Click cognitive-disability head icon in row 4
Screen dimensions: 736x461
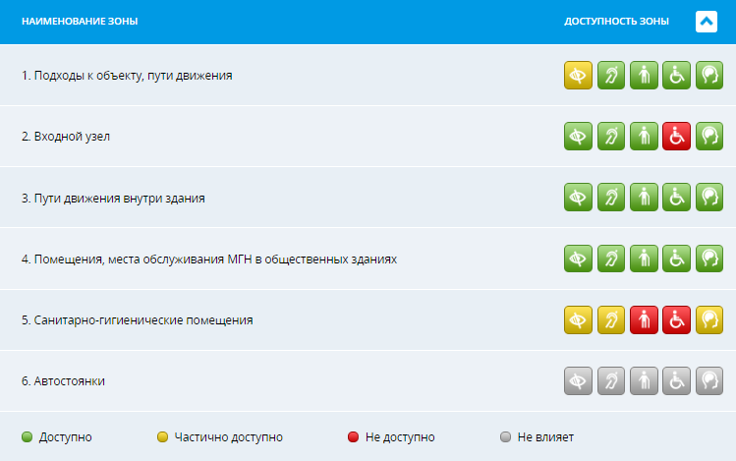(709, 259)
